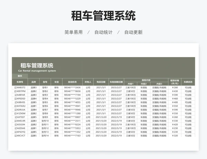
Task: Click rental price ¥260
Action: pyautogui.click(x=175, y=117)
